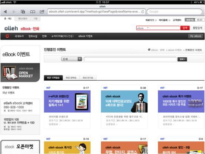Open the 만화 menu
The width and height of the screenshot is (205, 154).
[44, 36]
